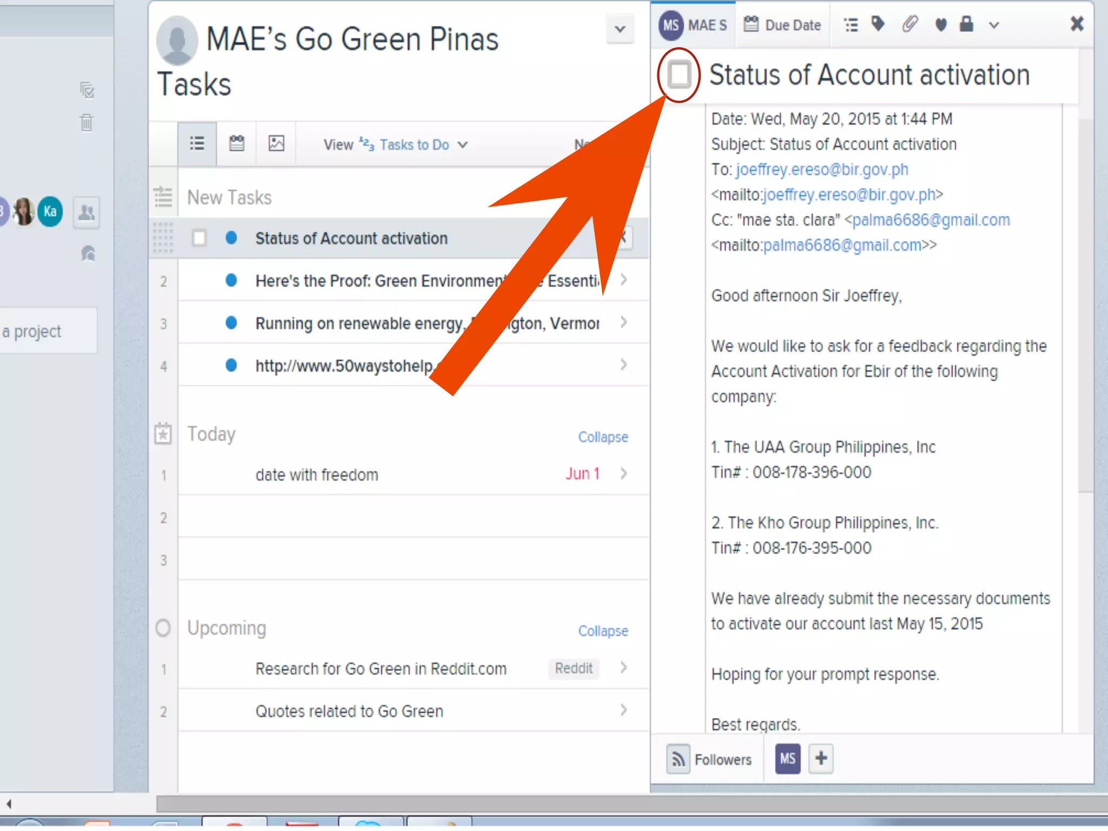Open the files image view icon
Screen dimensions: 1108x831
pos(276,143)
